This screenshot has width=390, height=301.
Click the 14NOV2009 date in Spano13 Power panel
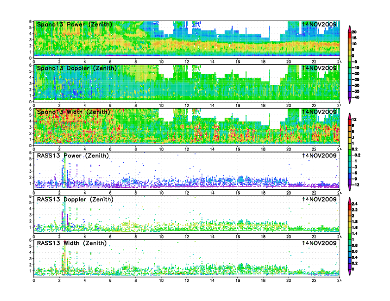(320, 24)
